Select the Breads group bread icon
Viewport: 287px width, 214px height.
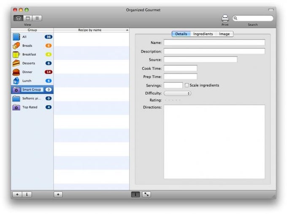16,46
